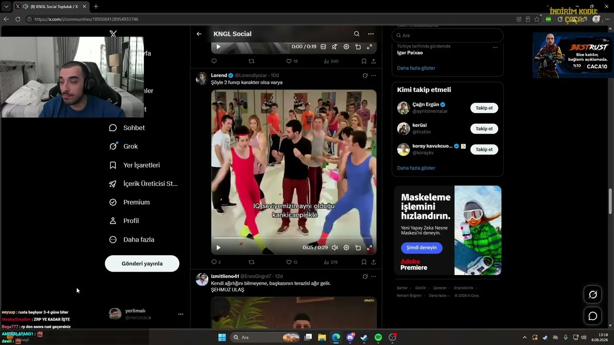Follow kerüsi with Takip et
This screenshot has height=345, width=614.
point(484,128)
